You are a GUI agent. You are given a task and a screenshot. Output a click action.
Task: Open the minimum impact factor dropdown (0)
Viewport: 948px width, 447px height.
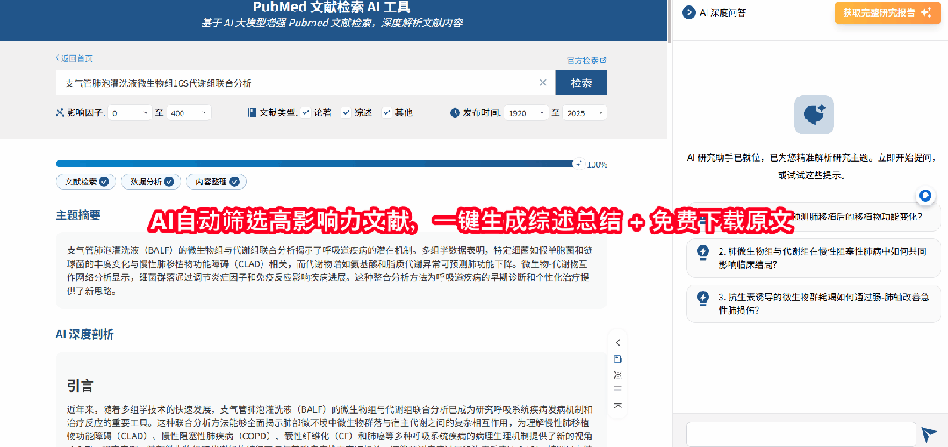[130, 112]
